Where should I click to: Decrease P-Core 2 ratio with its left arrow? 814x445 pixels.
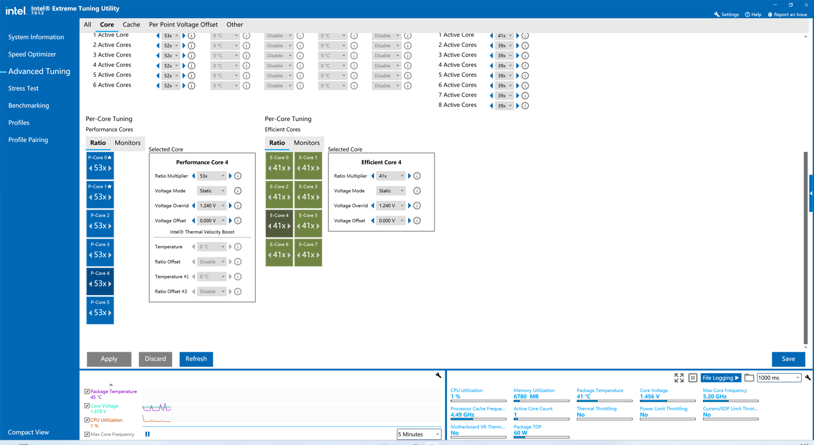(x=90, y=226)
